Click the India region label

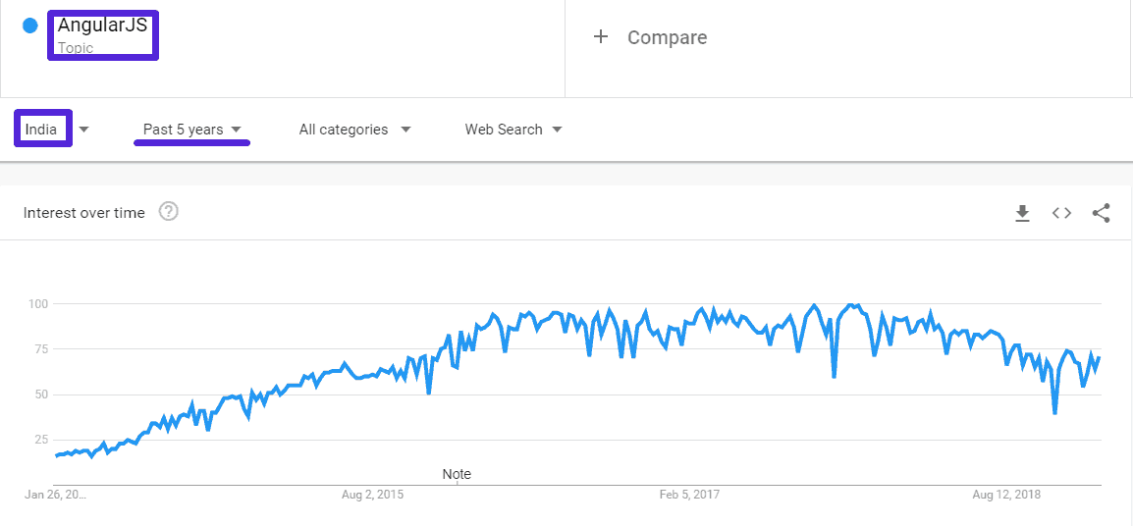tap(41, 130)
